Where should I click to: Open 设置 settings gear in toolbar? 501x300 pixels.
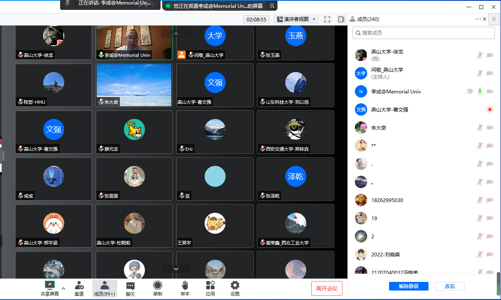[235, 286]
